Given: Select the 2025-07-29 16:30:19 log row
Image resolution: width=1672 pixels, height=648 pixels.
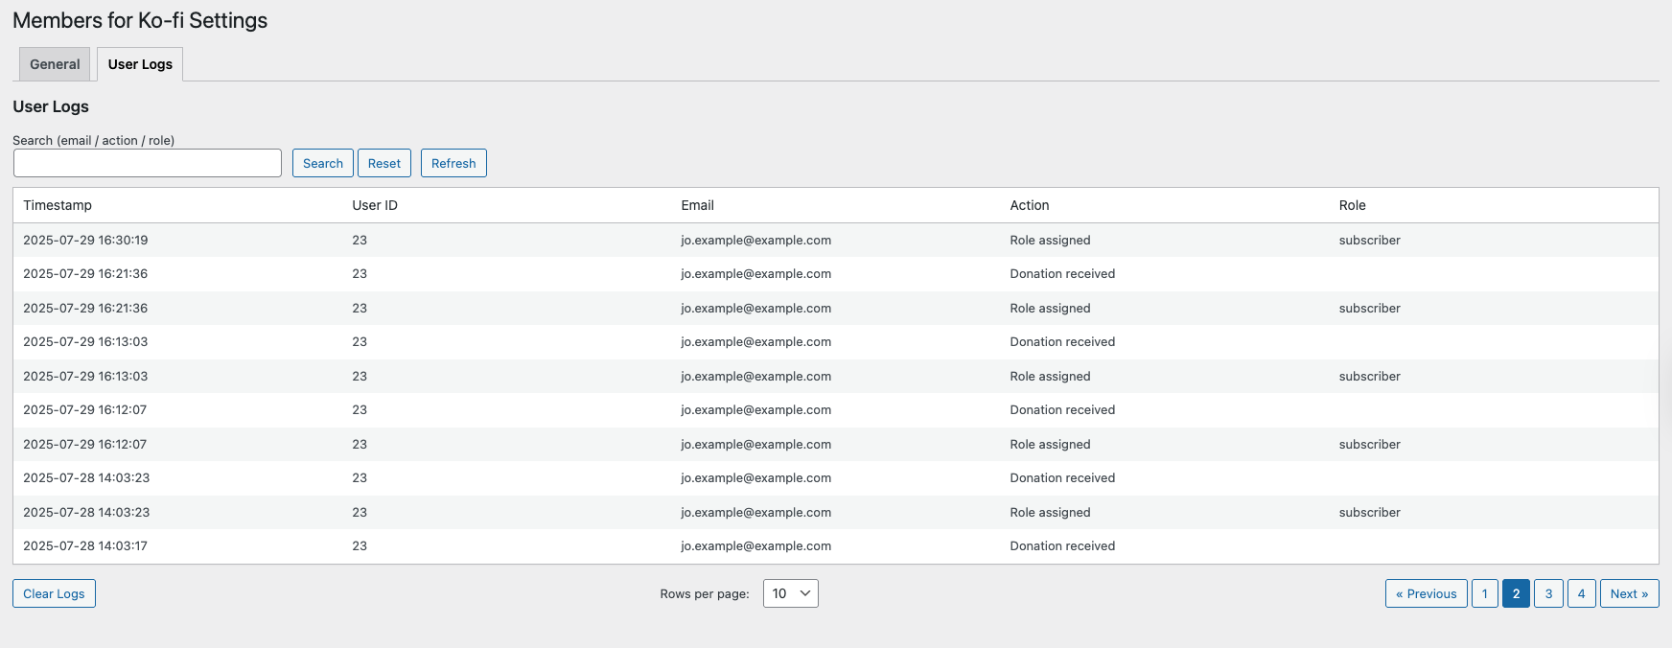Looking at the screenshot, I should [x=85, y=240].
